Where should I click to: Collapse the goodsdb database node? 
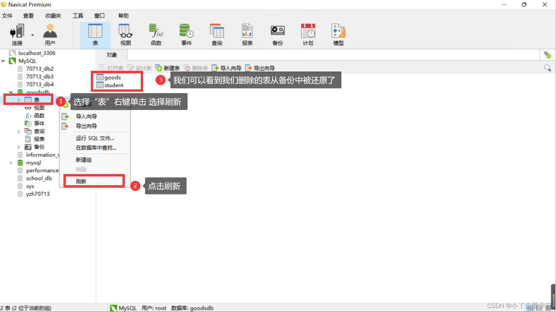point(11,92)
